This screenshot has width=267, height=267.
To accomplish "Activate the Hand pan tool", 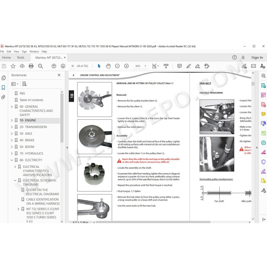I will click(x=108, y=66).
